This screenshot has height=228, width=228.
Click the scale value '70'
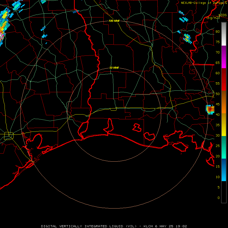pos(218,52)
